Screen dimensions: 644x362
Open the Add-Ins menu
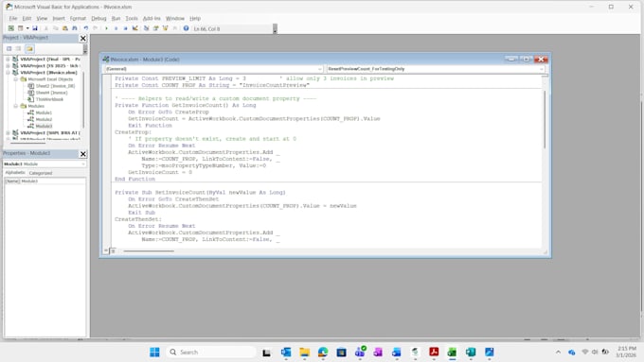(152, 19)
